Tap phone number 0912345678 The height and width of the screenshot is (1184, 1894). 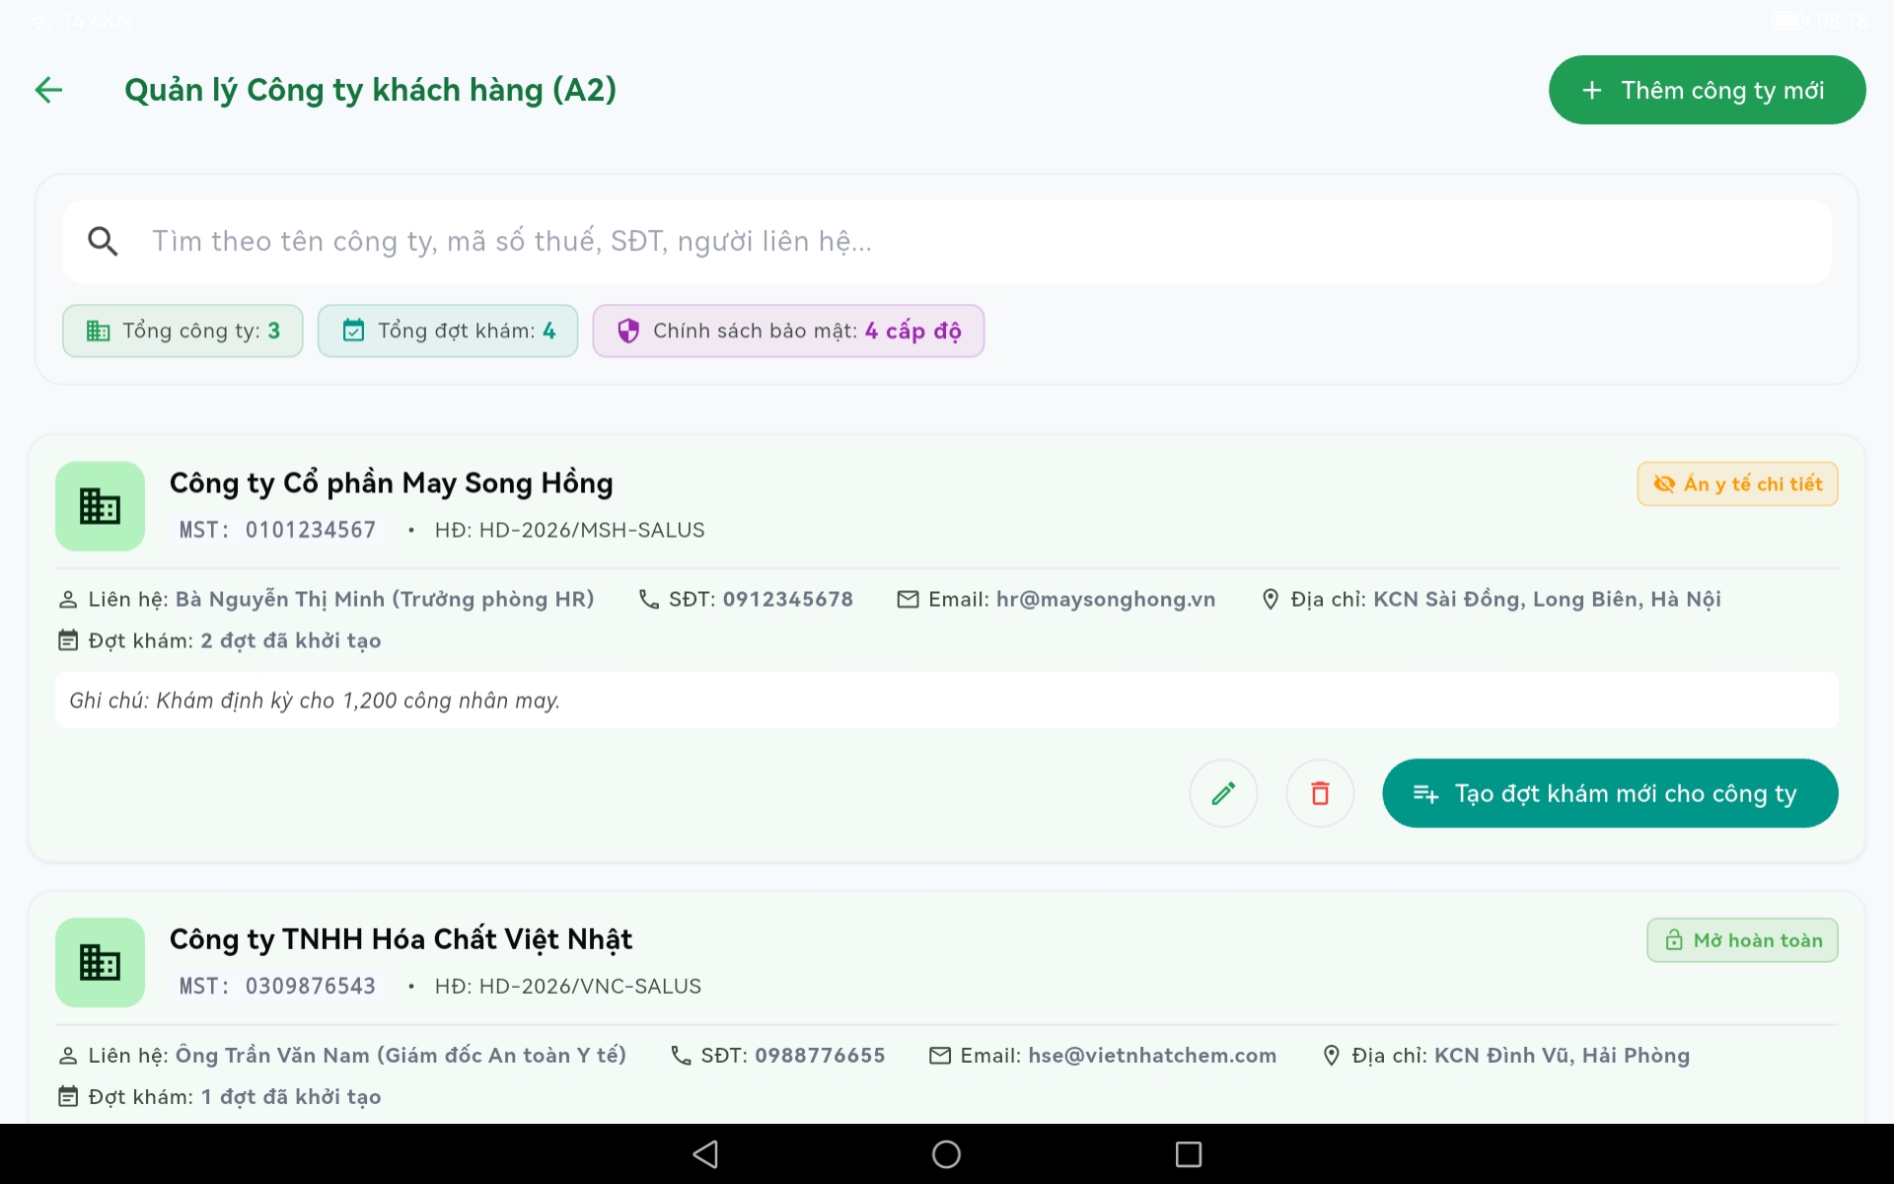pyautogui.click(x=788, y=599)
